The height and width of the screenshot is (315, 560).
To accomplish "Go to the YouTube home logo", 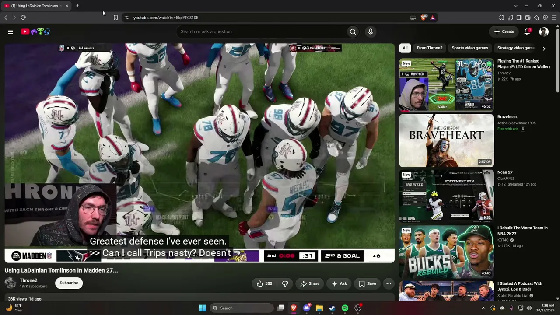I will pyautogui.click(x=35, y=31).
